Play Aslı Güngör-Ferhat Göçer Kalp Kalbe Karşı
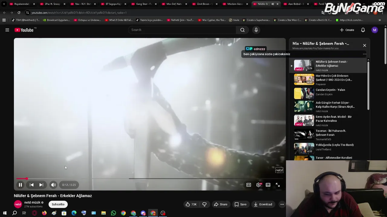This screenshot has height=217, width=387. (x=328, y=107)
